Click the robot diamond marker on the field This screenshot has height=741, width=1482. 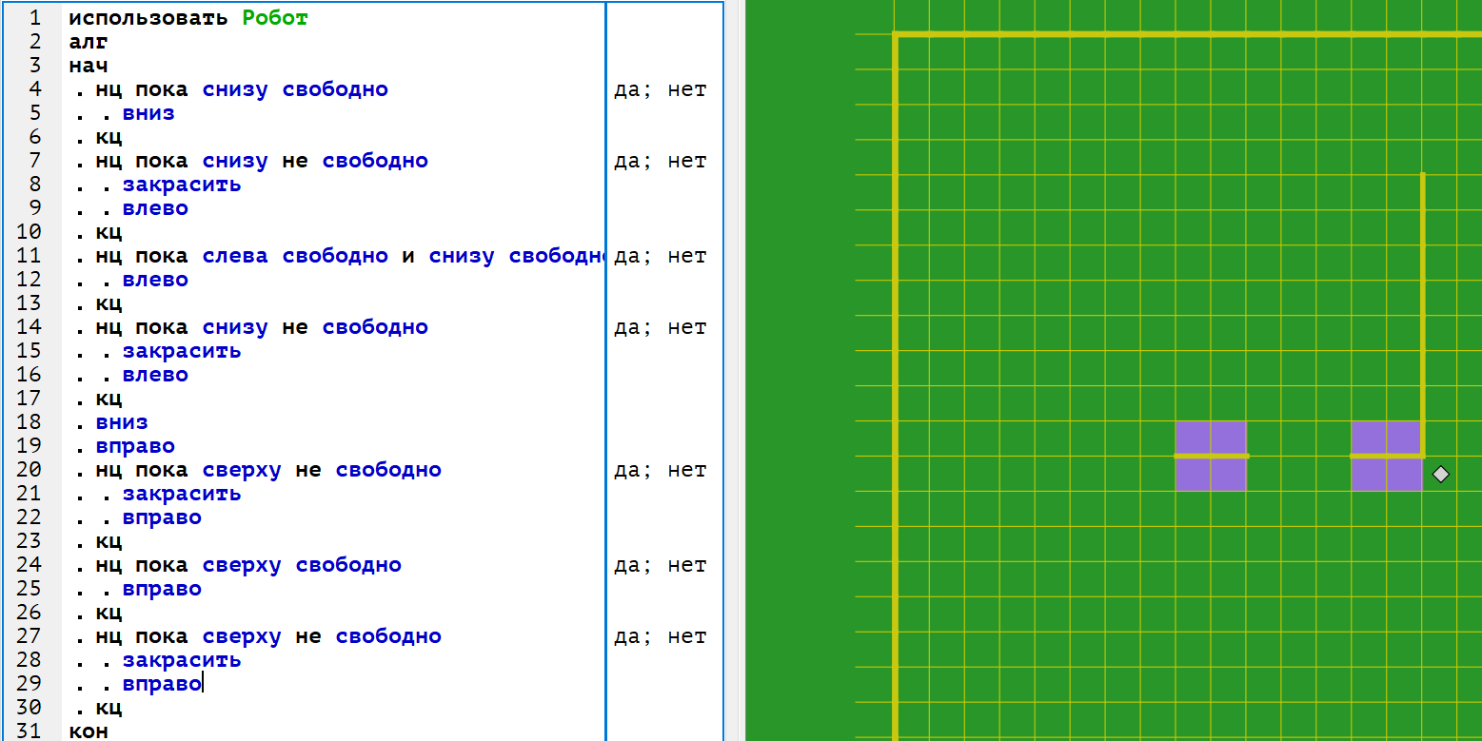coord(1440,474)
